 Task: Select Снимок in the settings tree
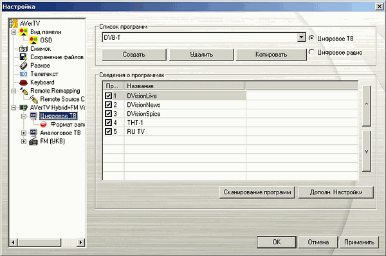coord(41,49)
